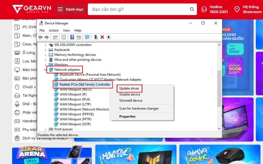Click the Back arrow in Device Manager toolbar
This screenshot has height=164, width=263.
(40, 37)
